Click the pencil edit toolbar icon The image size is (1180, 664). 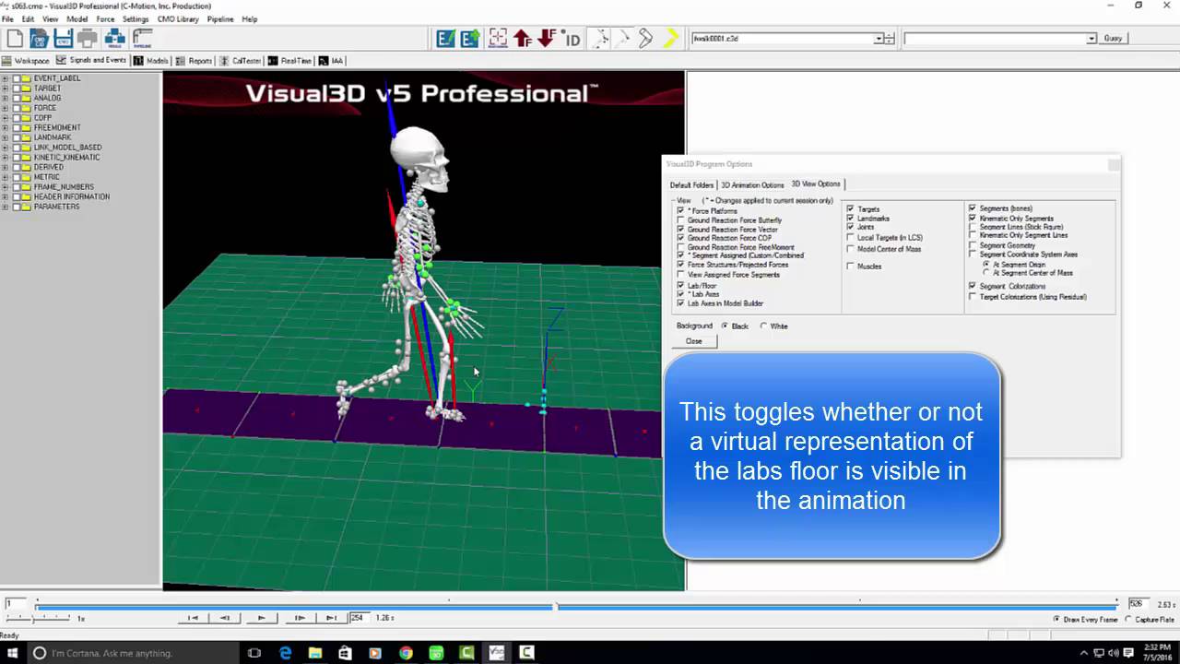point(646,38)
